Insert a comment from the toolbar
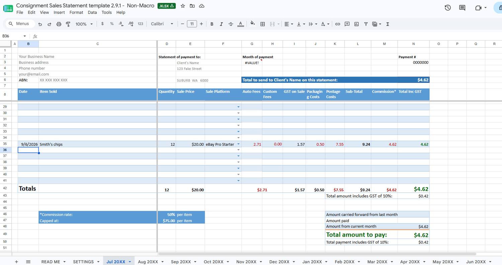Image resolution: width=502 pixels, height=265 pixels. [347, 24]
